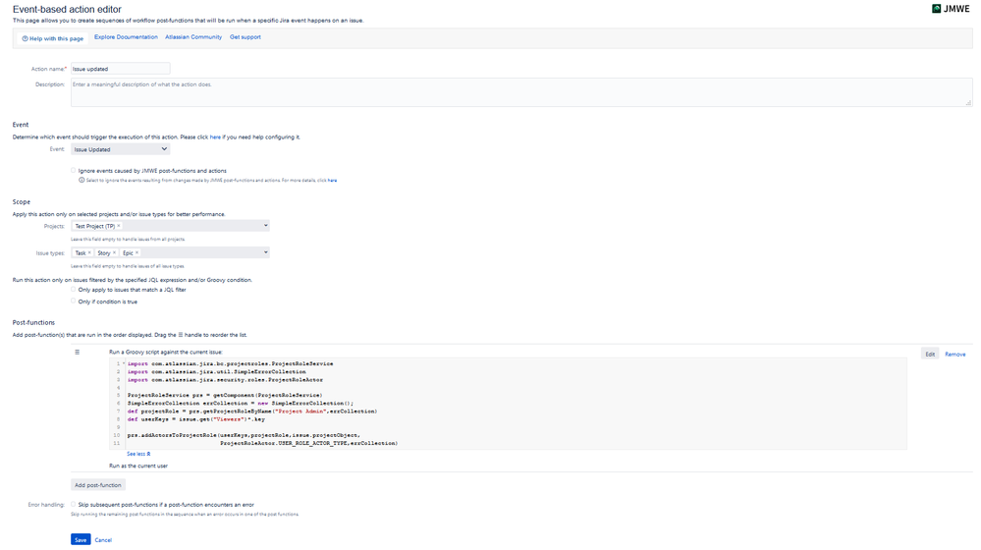Viewport: 981px width, 550px height.
Task: Open the Event dropdown showing Issue Updated
Action: click(x=120, y=149)
